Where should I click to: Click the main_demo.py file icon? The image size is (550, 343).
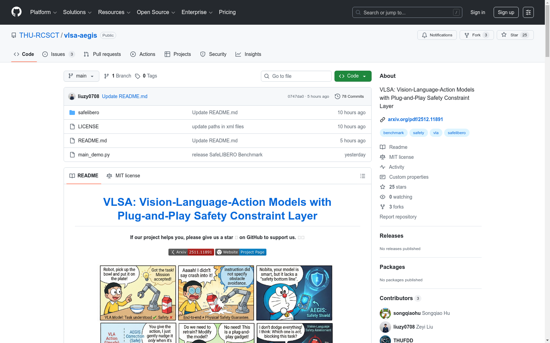click(72, 155)
